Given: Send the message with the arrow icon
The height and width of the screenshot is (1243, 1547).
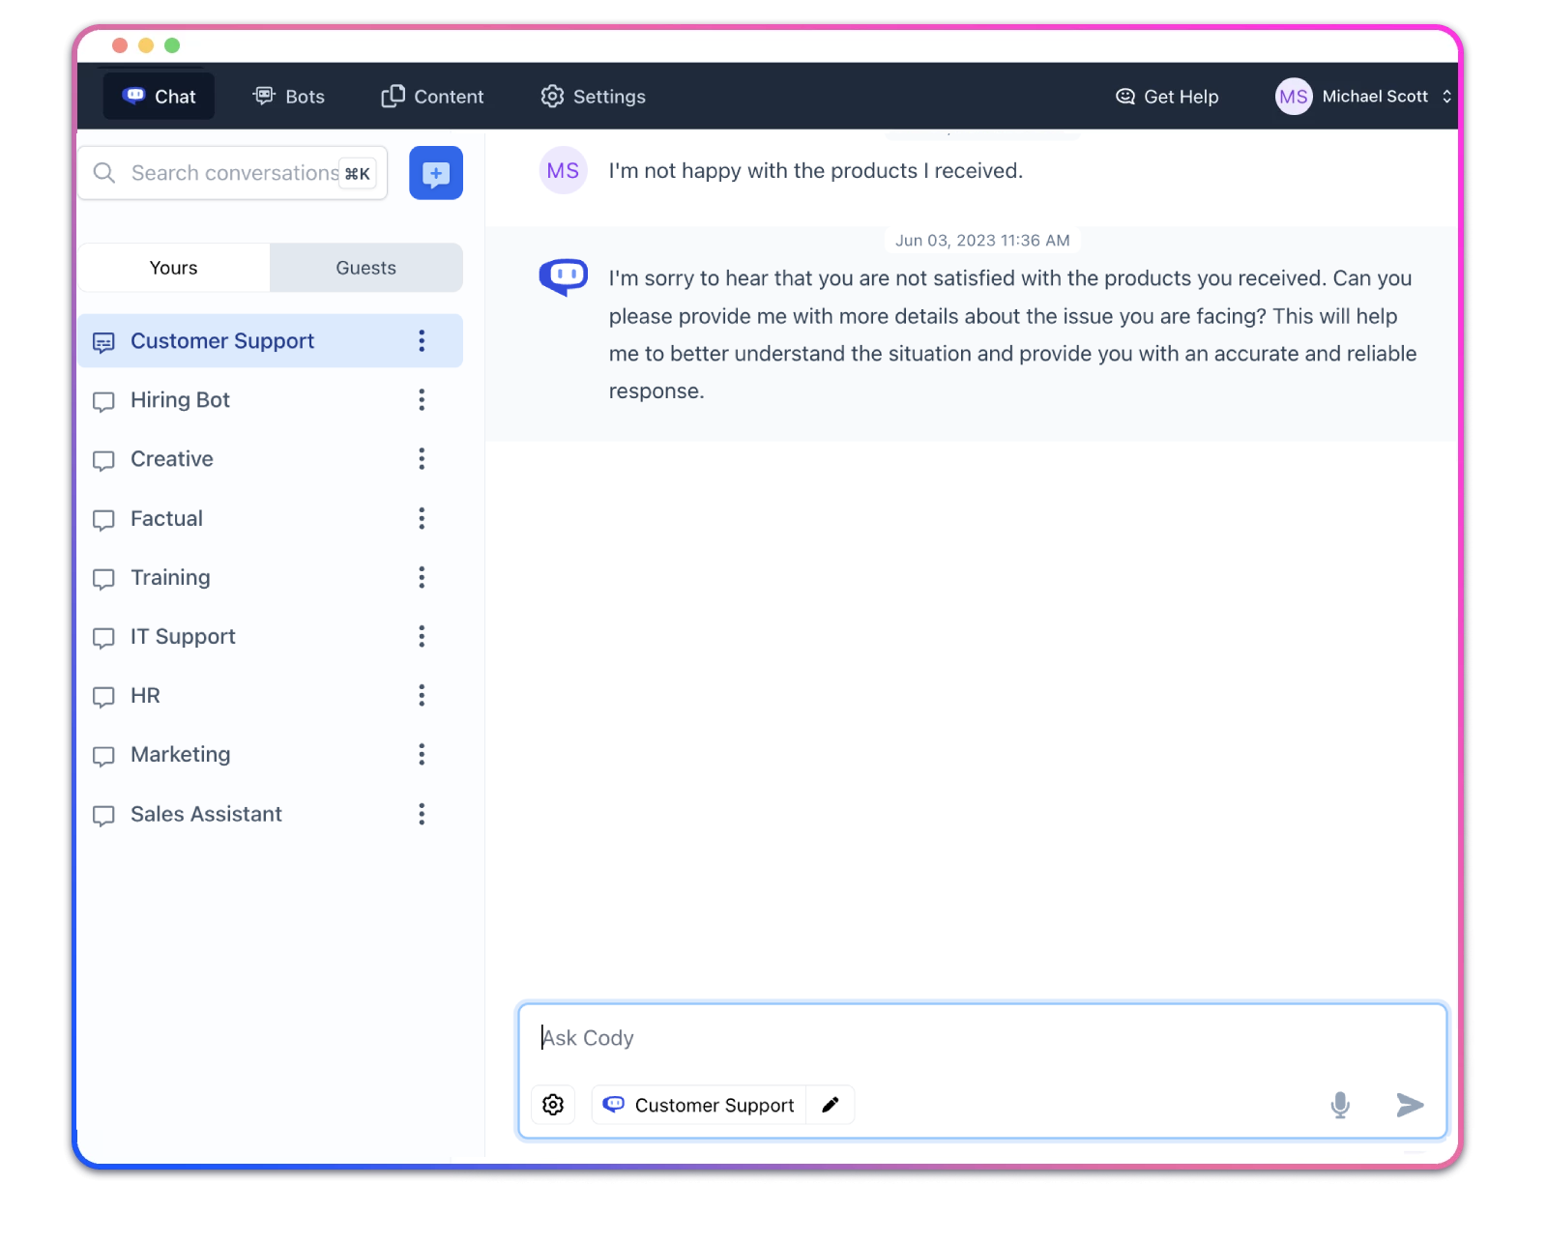Looking at the screenshot, I should click(1410, 1105).
